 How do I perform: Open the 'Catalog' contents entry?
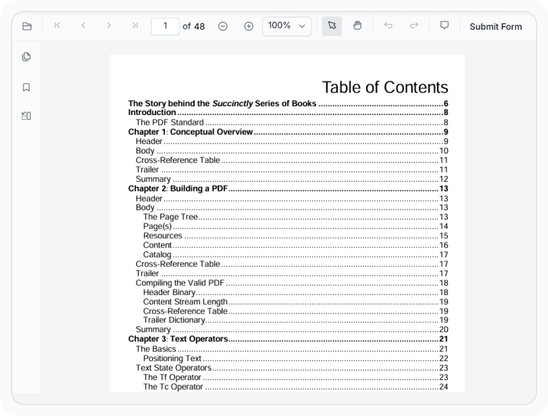pos(296,255)
